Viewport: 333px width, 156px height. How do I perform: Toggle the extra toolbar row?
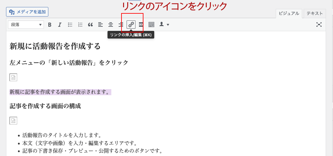click(x=151, y=25)
